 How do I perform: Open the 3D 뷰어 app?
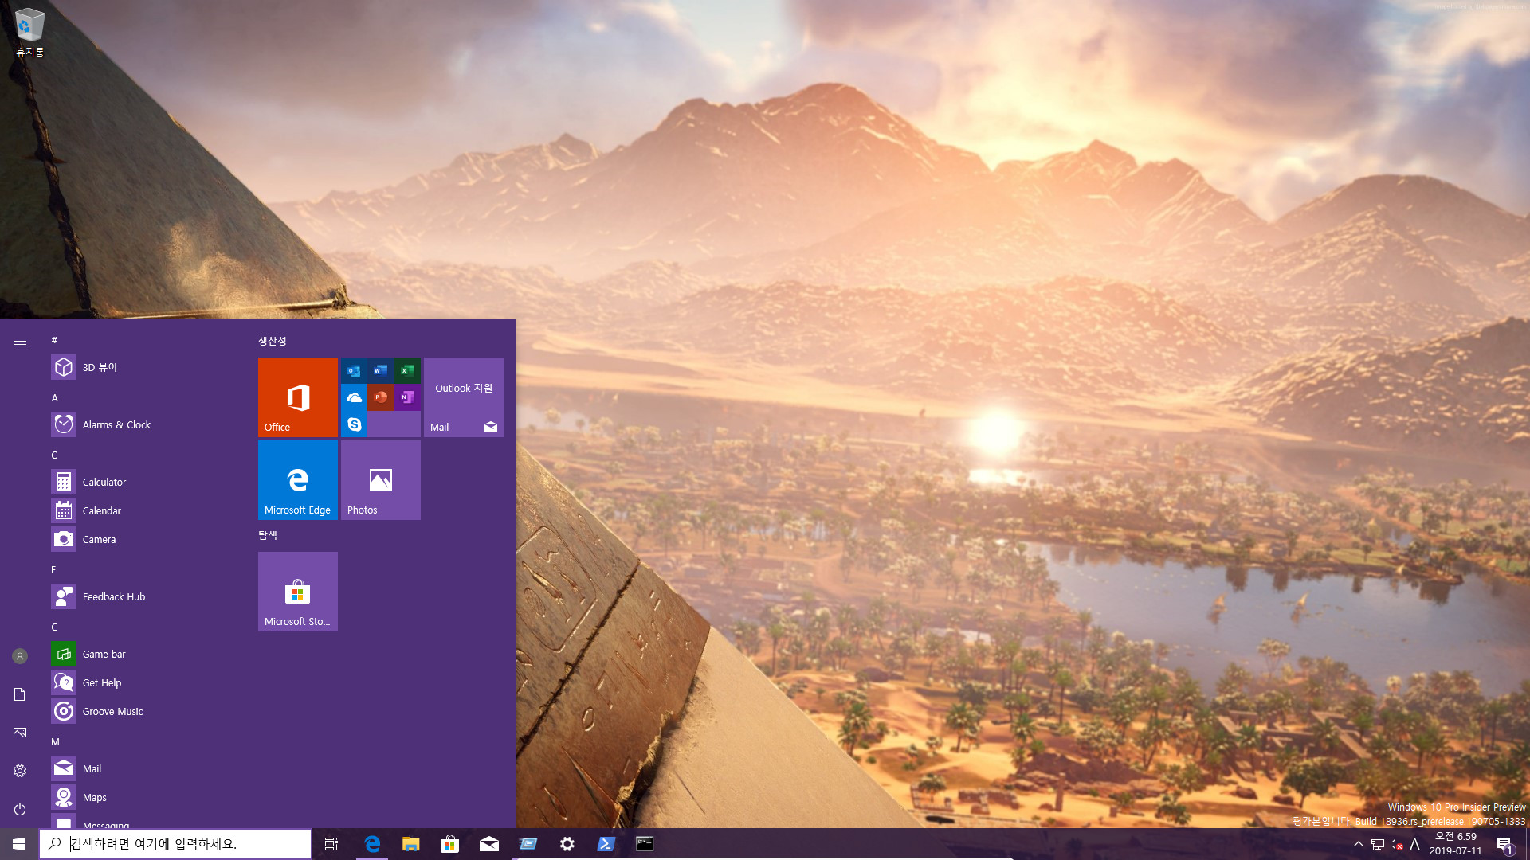143,367
